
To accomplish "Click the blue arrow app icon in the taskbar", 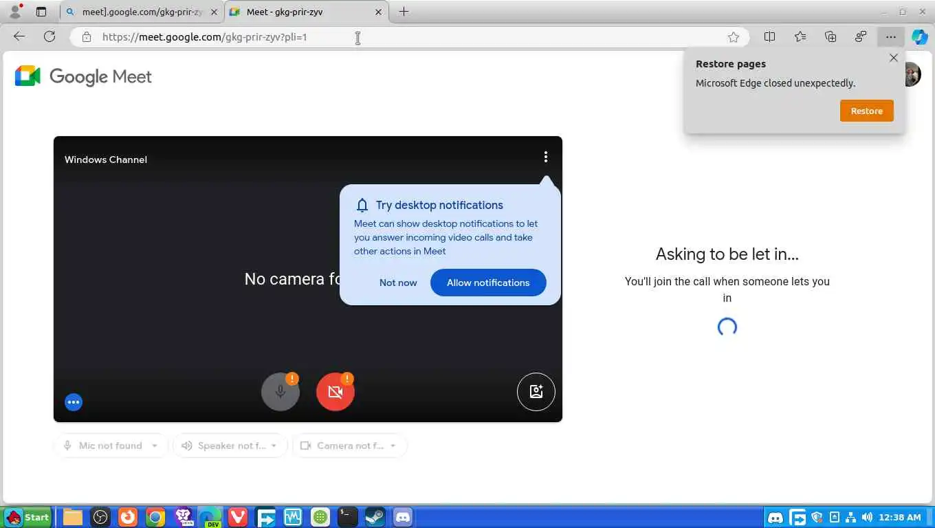I will 265,517.
